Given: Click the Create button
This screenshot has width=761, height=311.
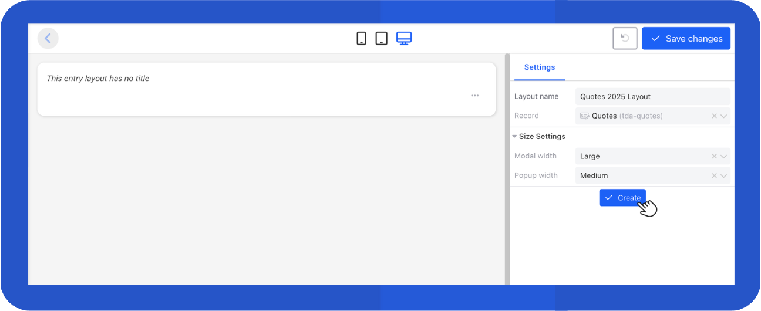Looking at the screenshot, I should [x=622, y=198].
